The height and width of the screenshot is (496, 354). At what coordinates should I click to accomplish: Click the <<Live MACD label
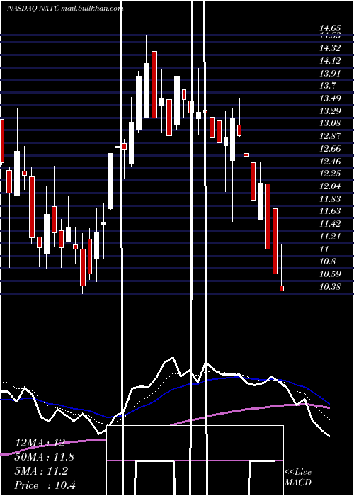[298, 478]
